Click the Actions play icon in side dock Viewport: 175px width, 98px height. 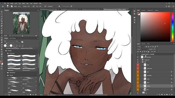click(x=135, y=14)
